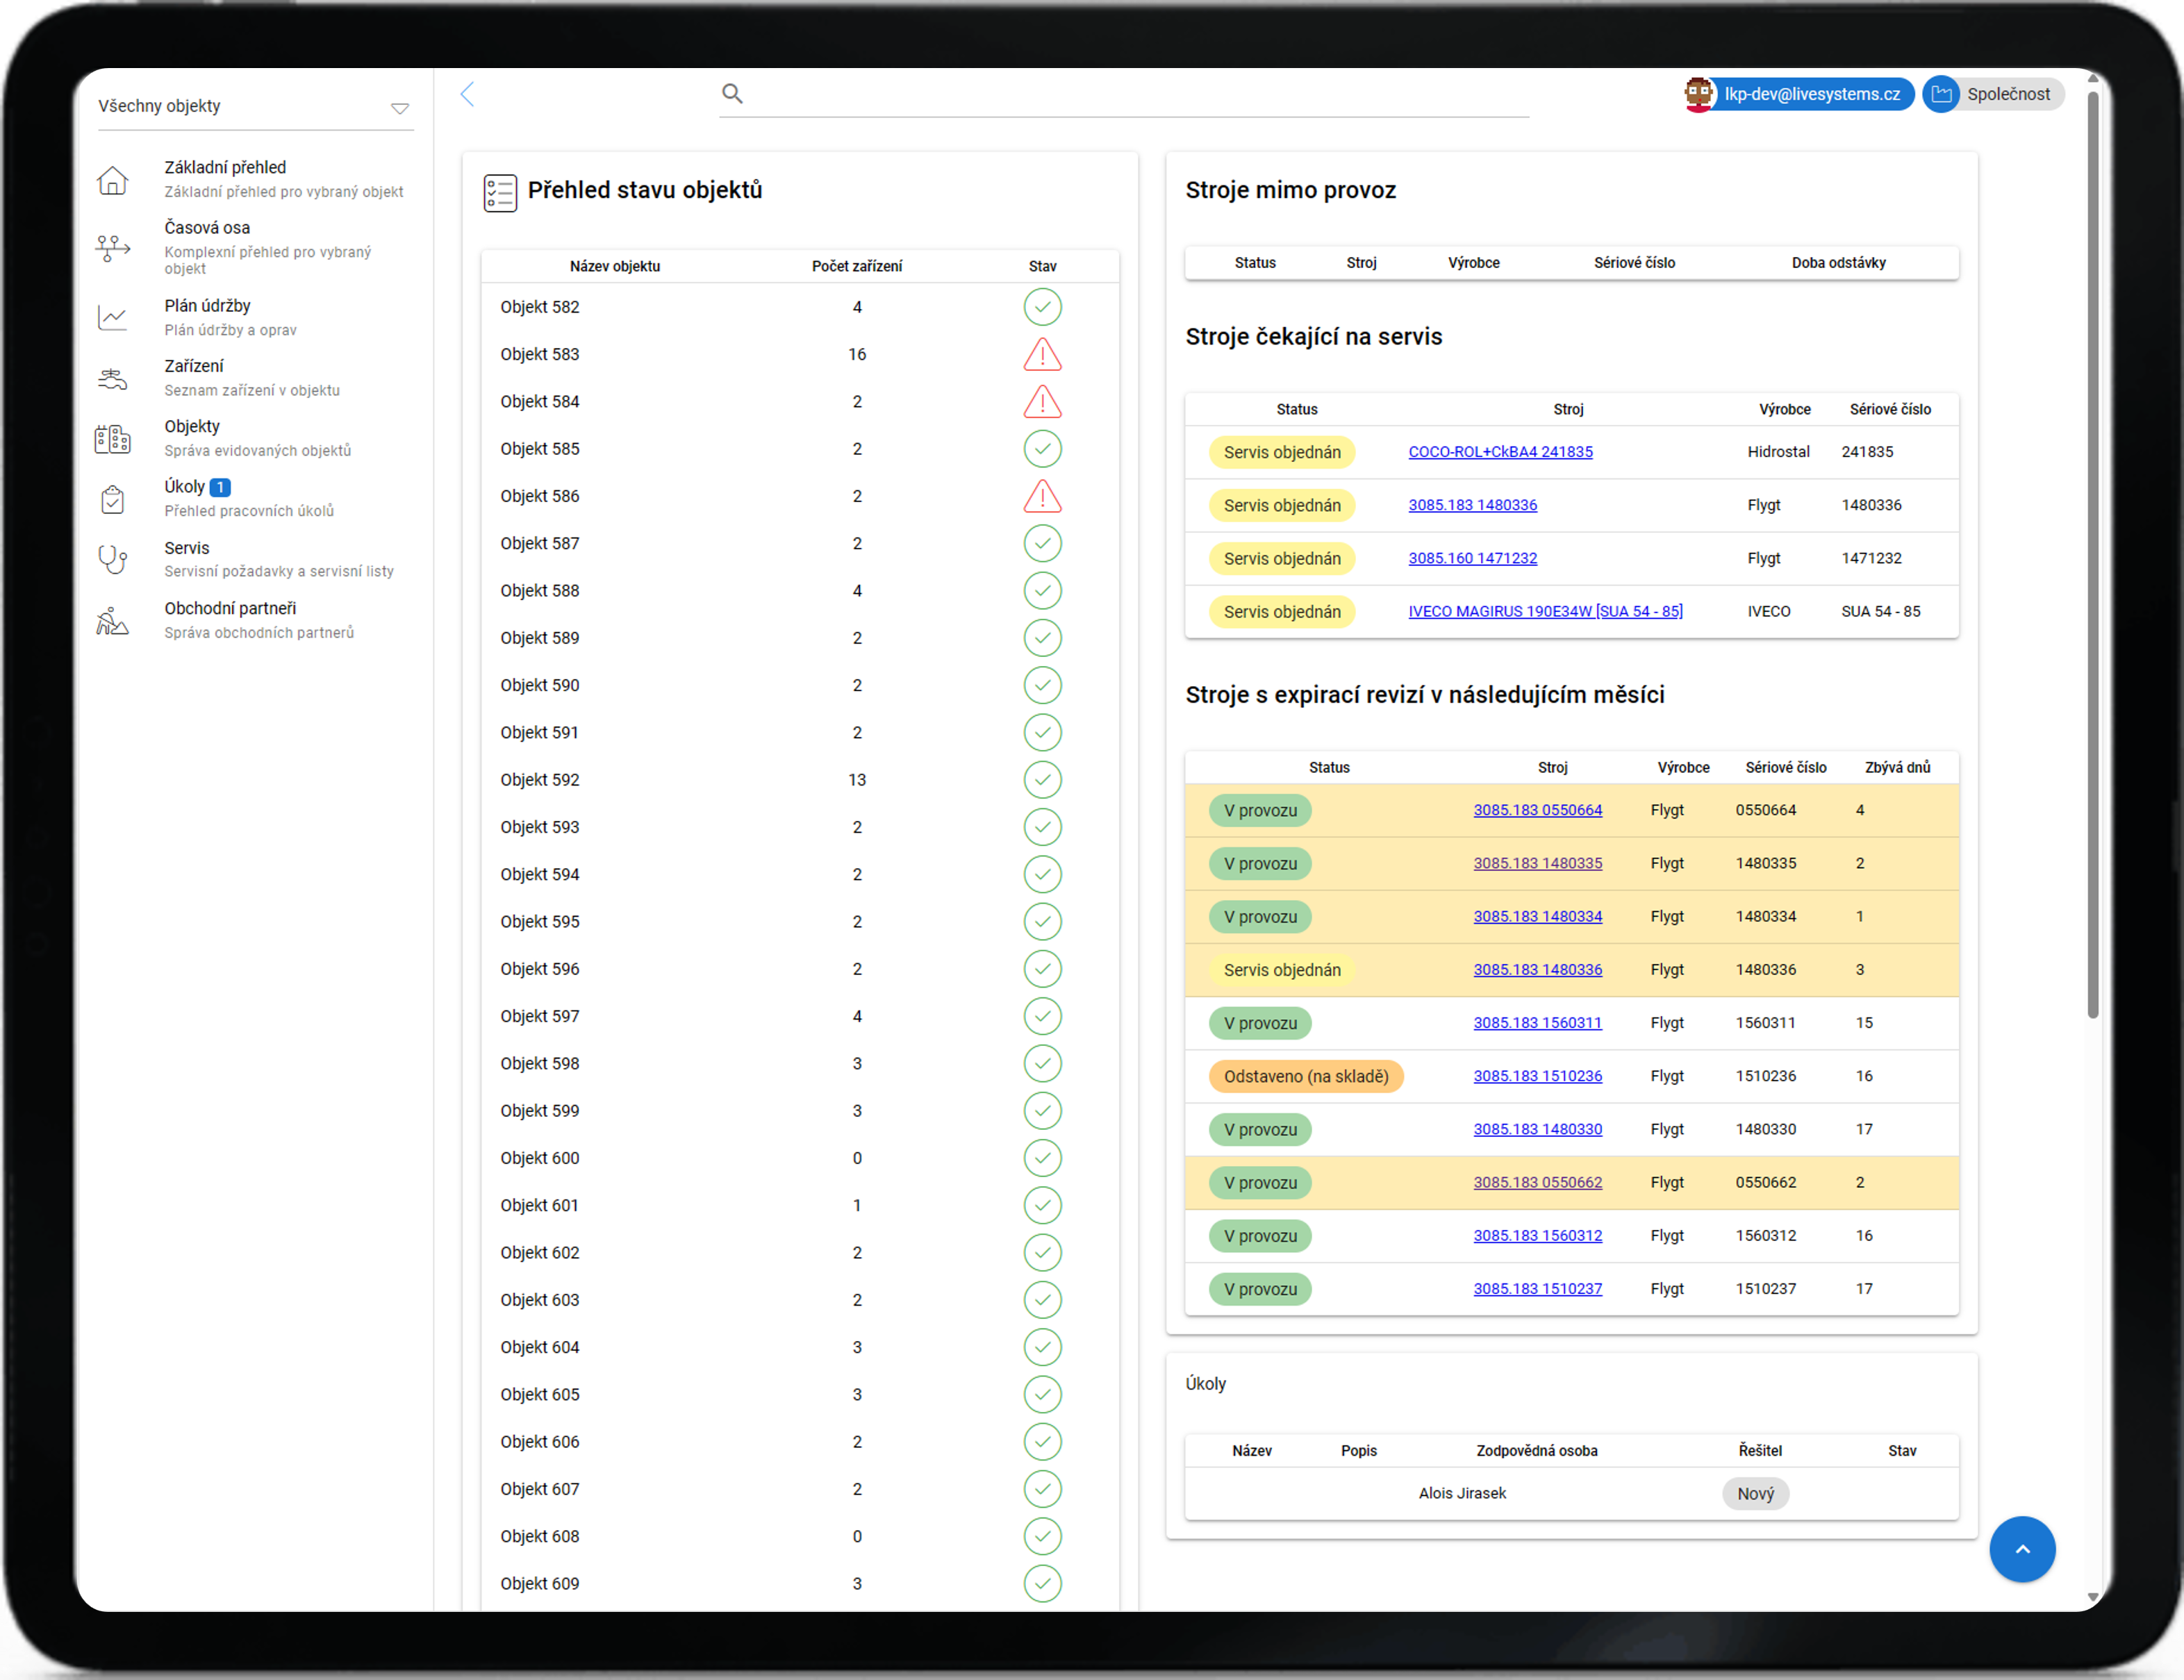Select the Zařízení faucet icon
Viewport: 2184px width, 1680px height.
[112, 379]
